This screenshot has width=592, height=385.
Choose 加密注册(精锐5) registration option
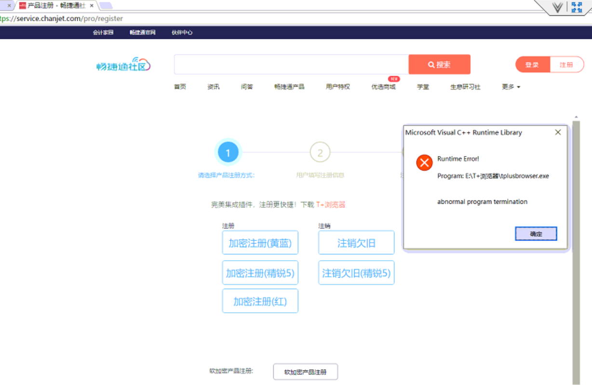[260, 273]
